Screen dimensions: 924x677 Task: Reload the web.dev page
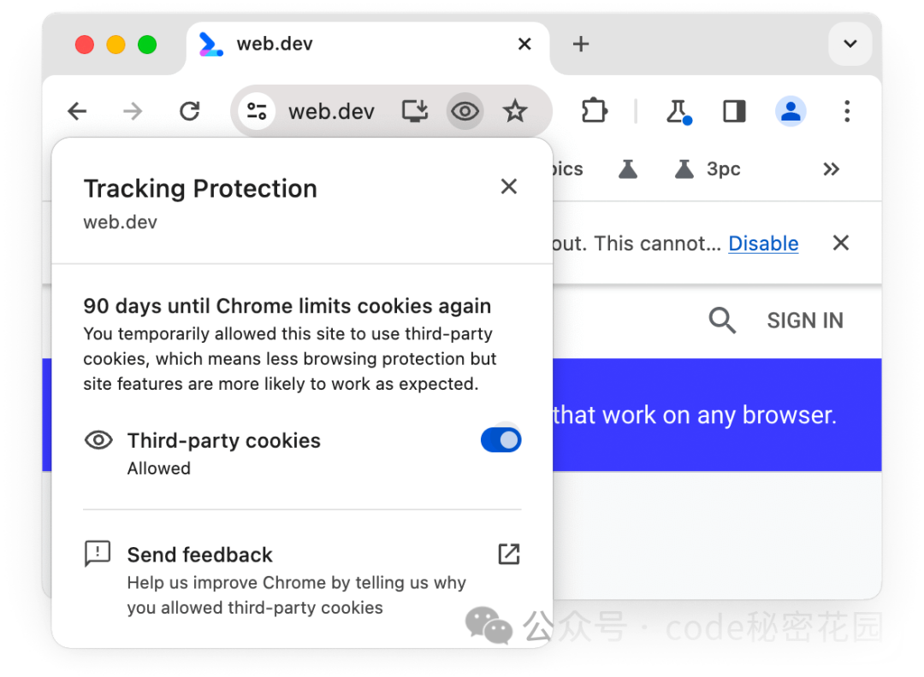pos(190,110)
